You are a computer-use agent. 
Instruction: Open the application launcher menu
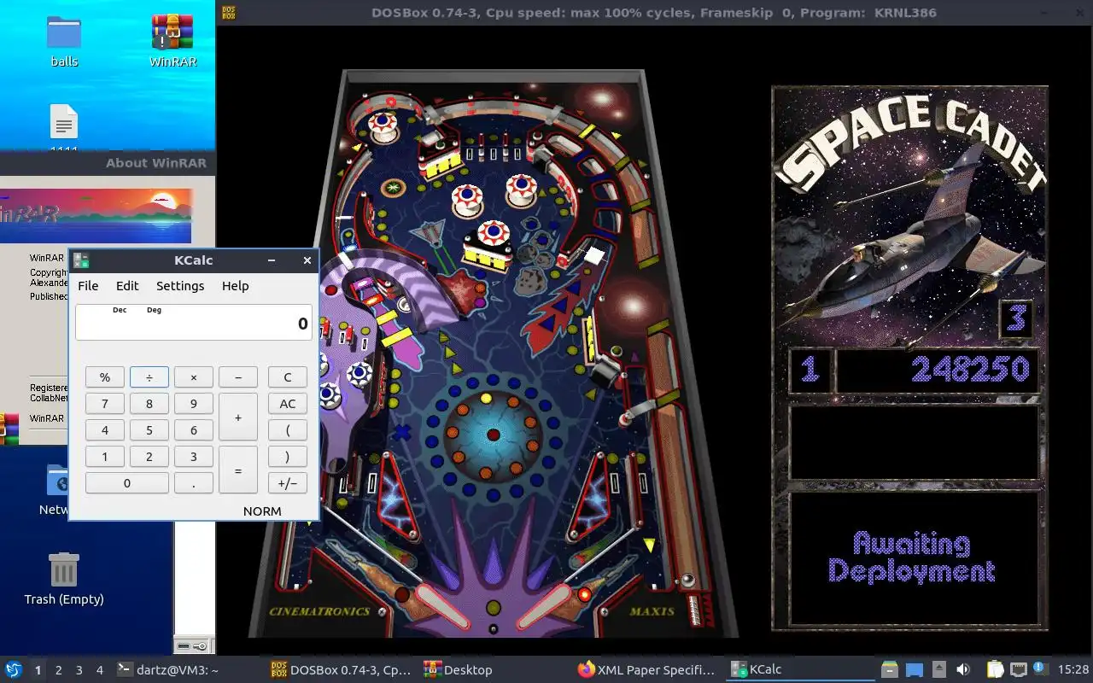[x=14, y=669]
